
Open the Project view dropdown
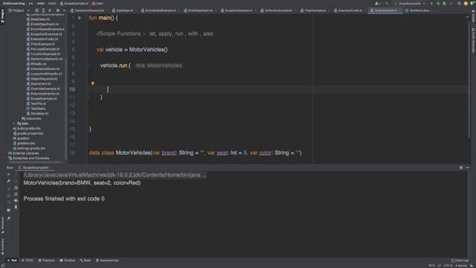pyautogui.click(x=28, y=10)
